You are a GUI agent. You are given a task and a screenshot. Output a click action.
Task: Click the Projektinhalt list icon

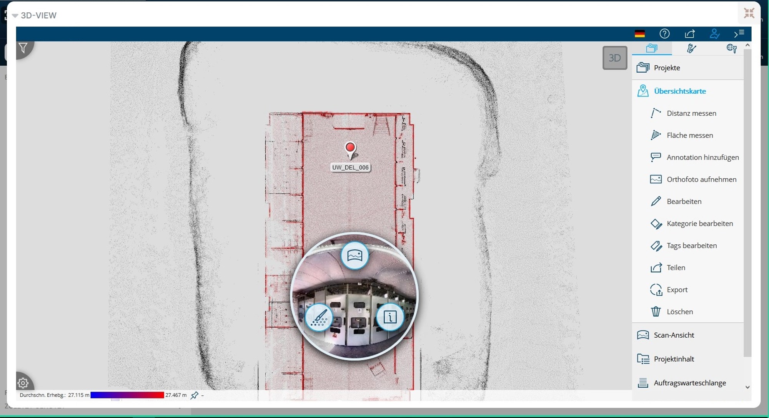[643, 359]
